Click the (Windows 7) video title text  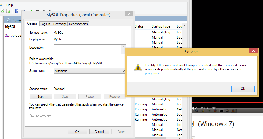pos(216,124)
